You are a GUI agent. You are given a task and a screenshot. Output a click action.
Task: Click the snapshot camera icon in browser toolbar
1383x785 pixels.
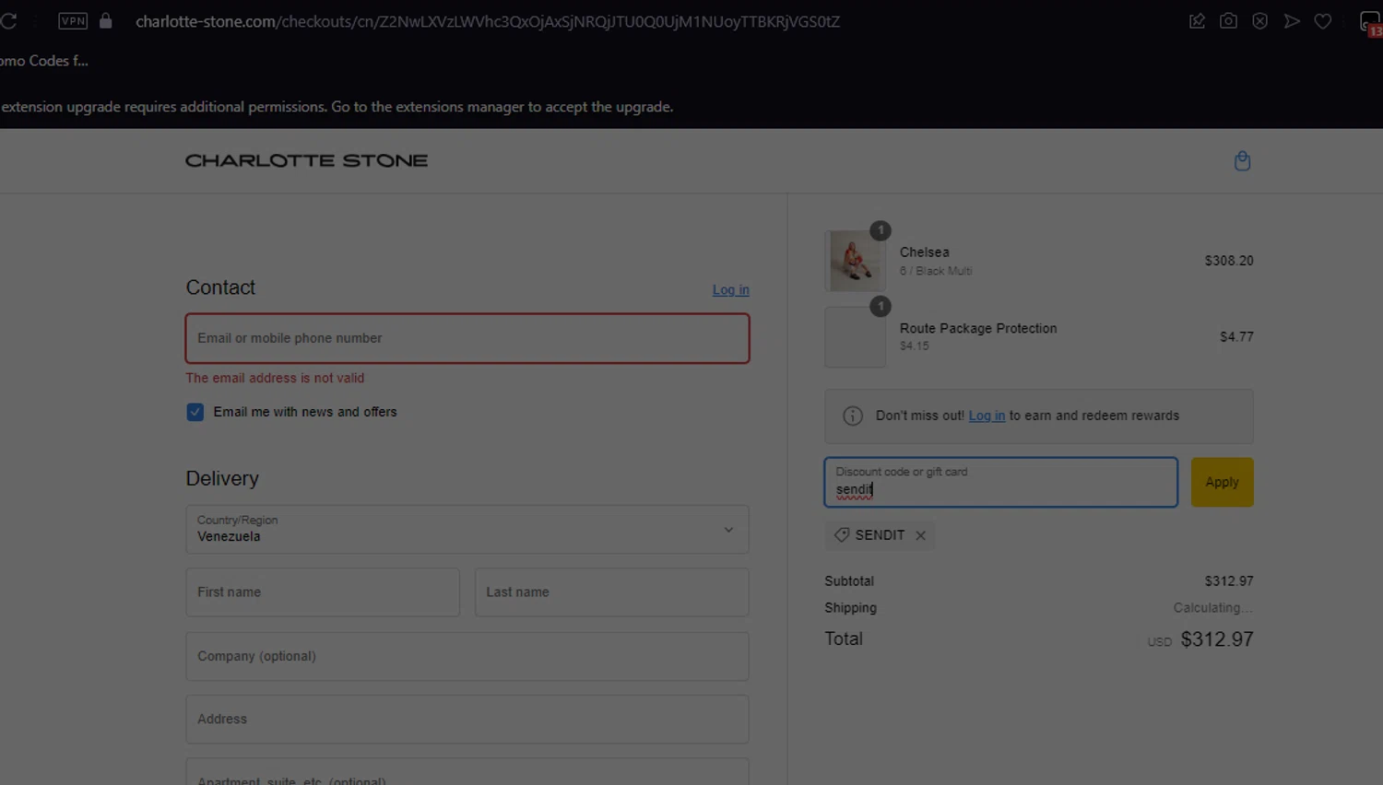tap(1228, 20)
